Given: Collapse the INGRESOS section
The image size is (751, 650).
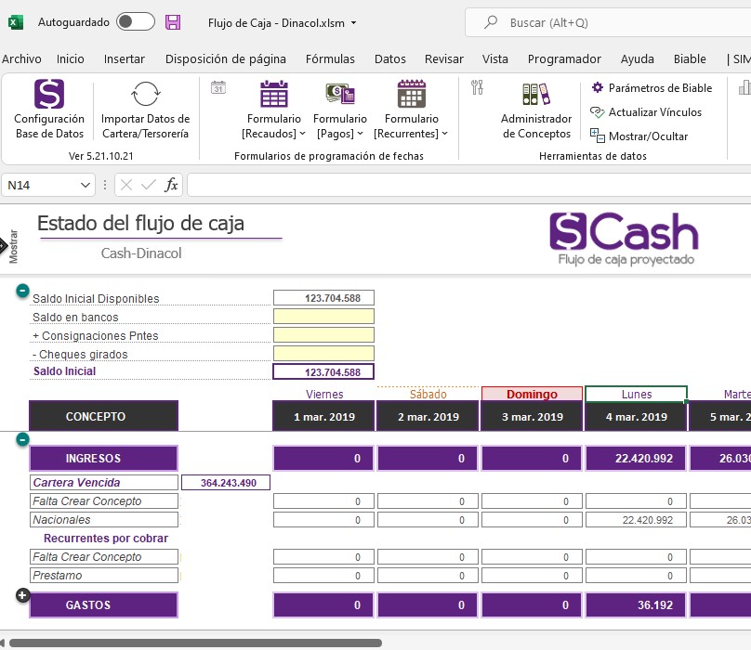Looking at the screenshot, I should [22, 439].
